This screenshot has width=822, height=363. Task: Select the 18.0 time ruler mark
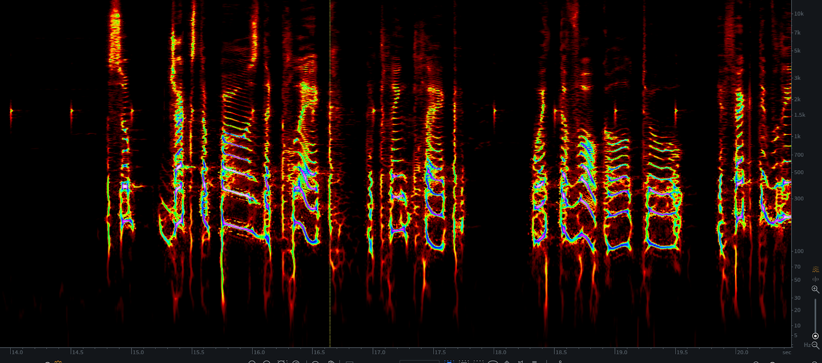coord(500,352)
